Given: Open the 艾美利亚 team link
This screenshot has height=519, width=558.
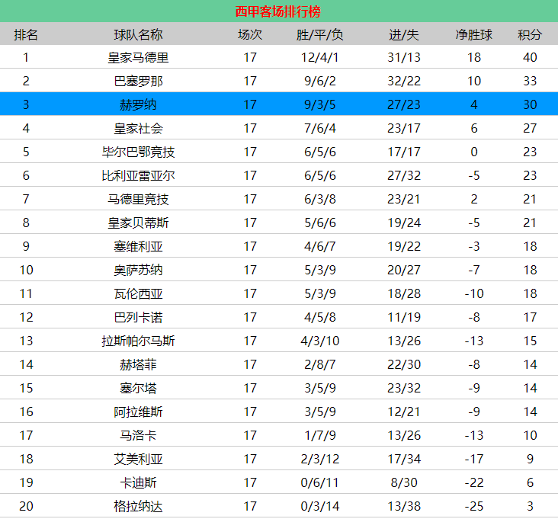Looking at the screenshot, I should pos(138,460).
